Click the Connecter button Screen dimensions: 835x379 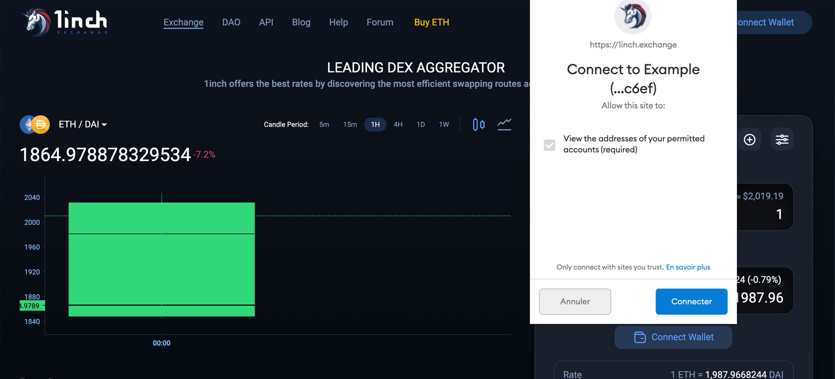[691, 301]
